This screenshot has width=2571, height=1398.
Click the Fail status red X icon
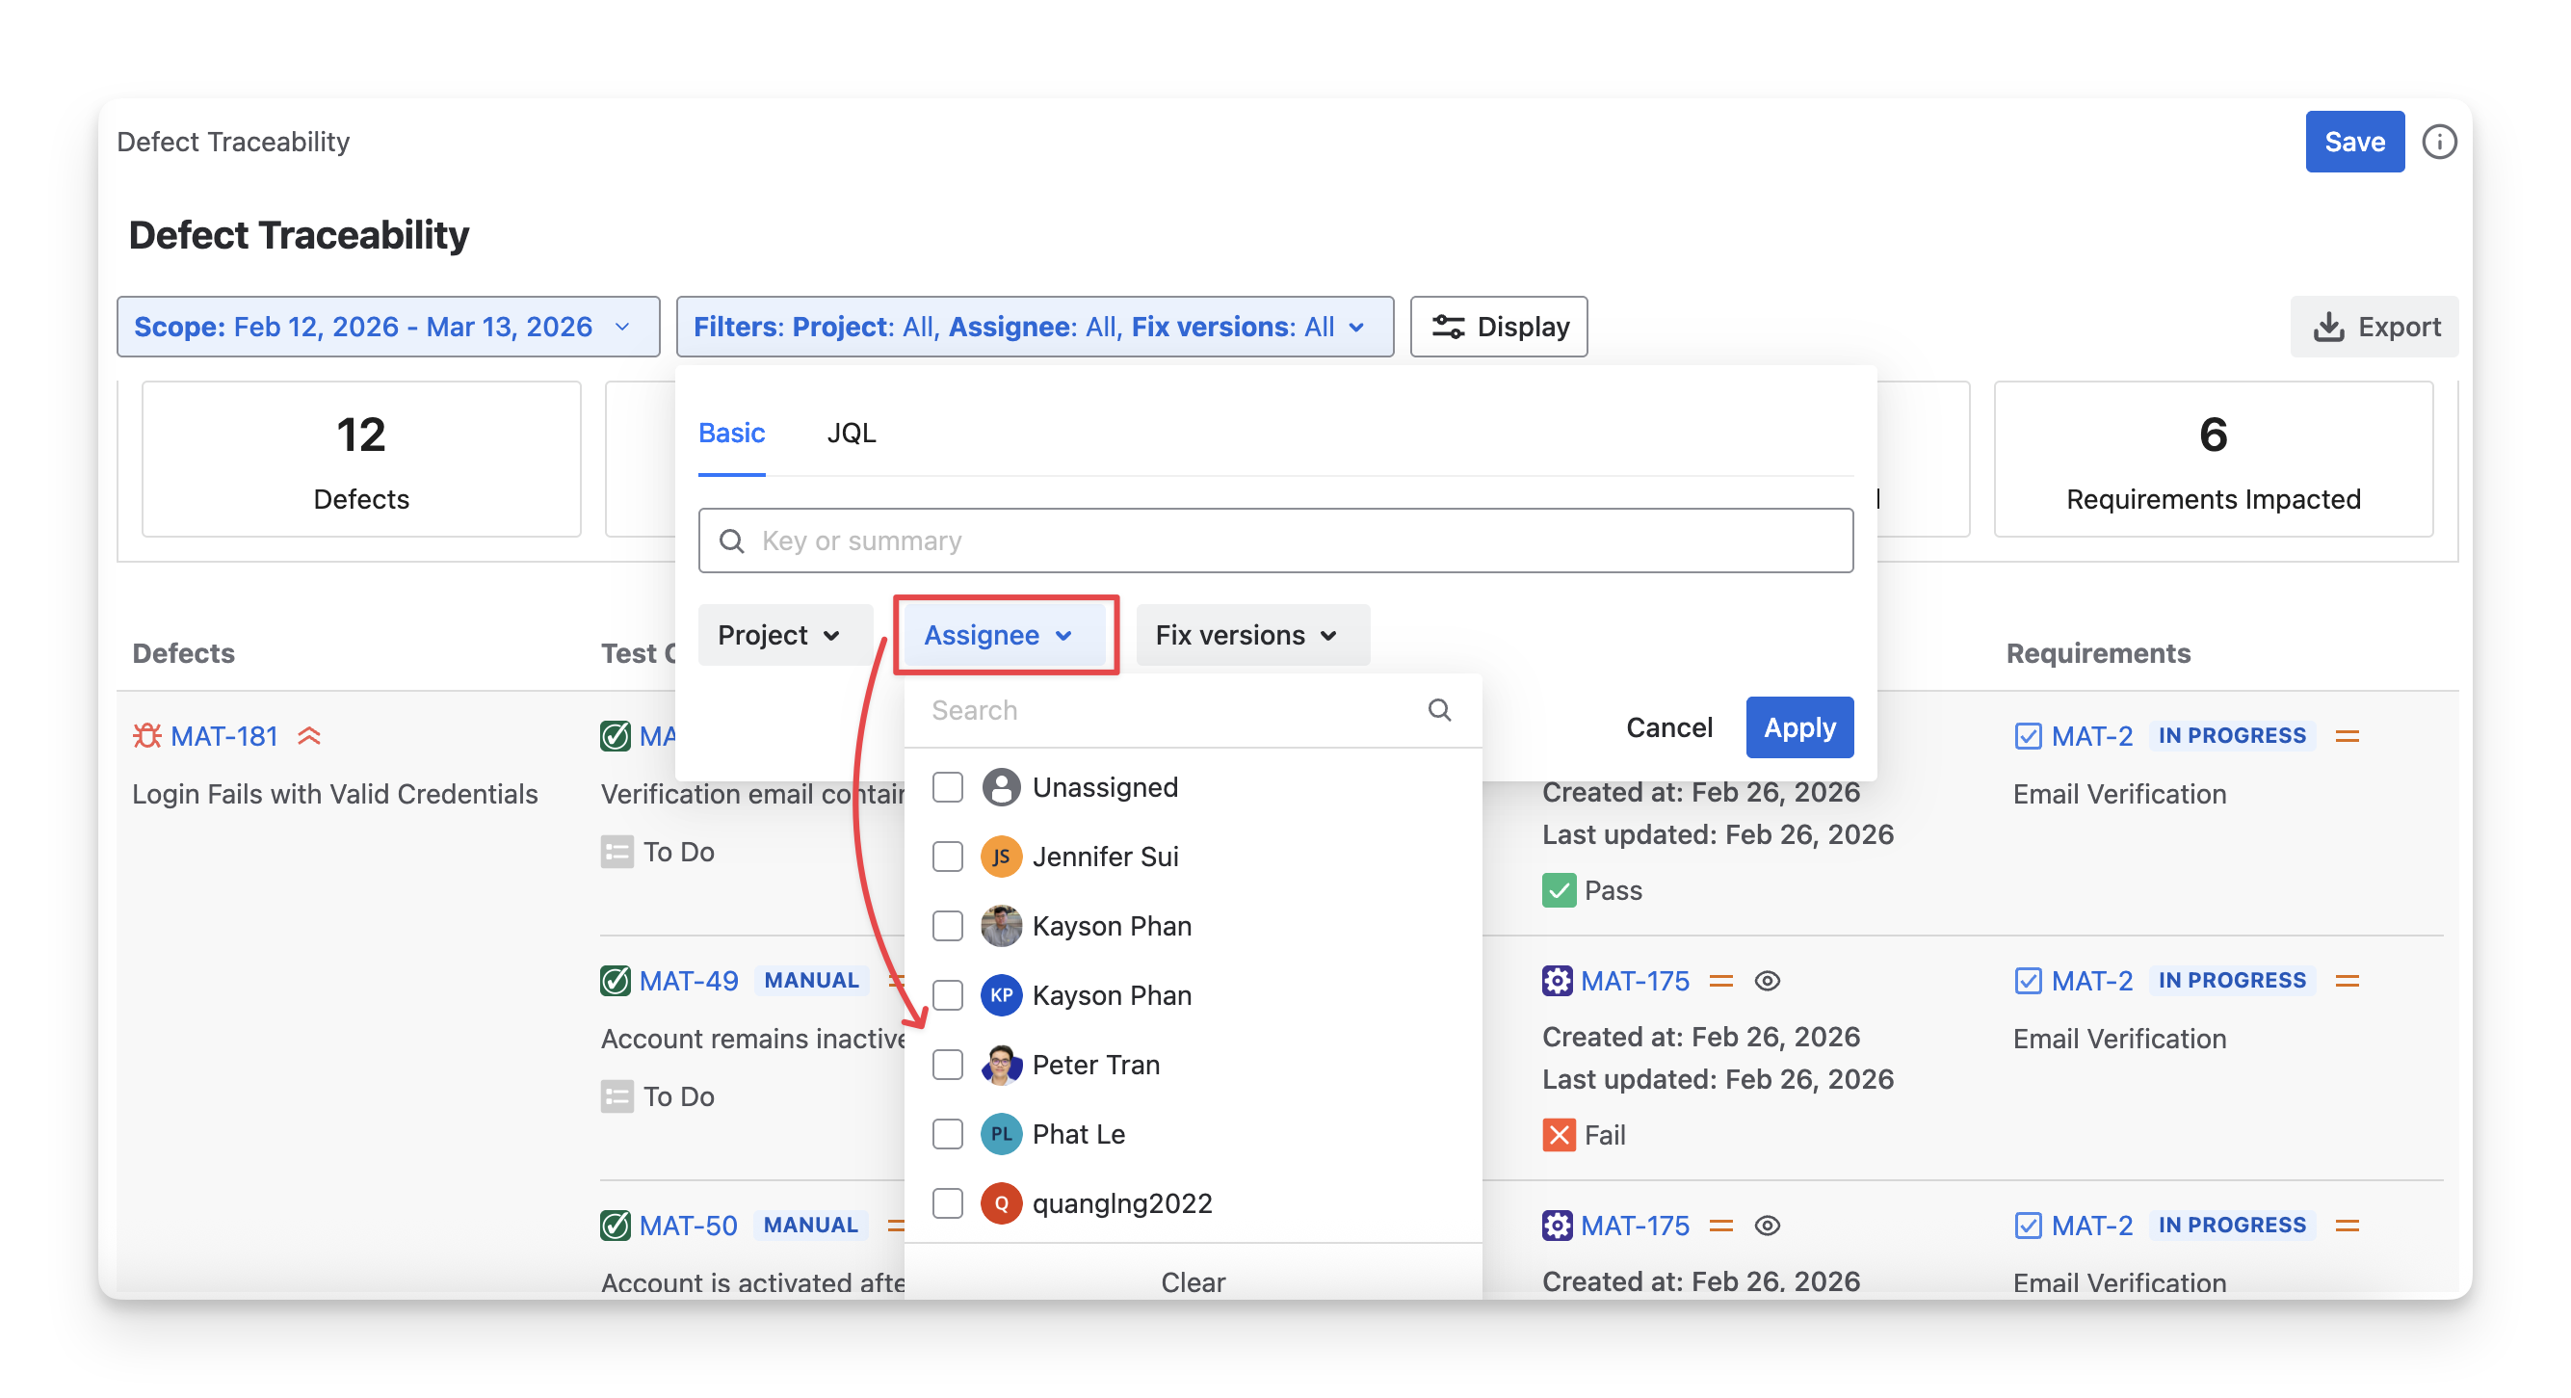(x=1558, y=1134)
